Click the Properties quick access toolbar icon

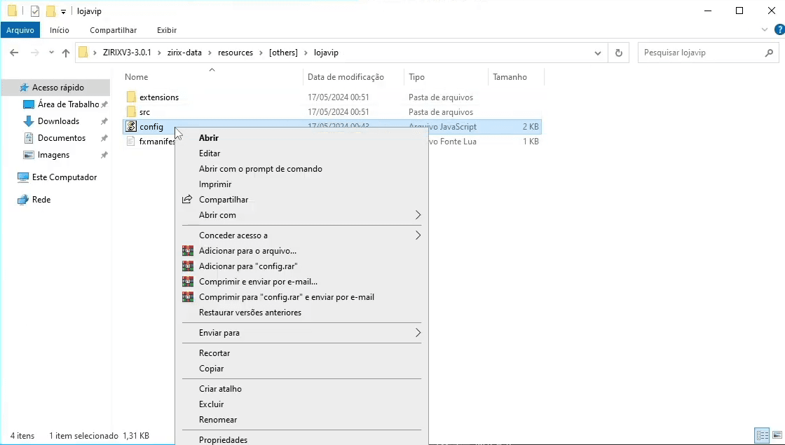[35, 11]
